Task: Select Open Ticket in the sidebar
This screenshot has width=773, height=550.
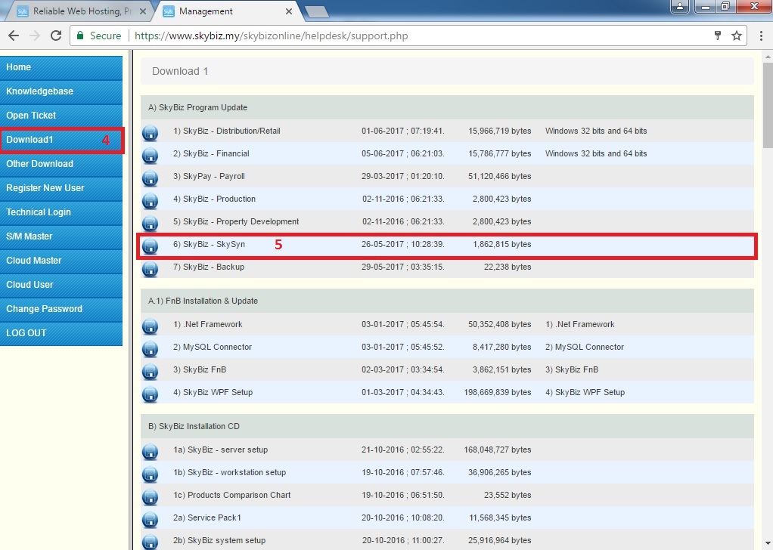Action: click(61, 116)
